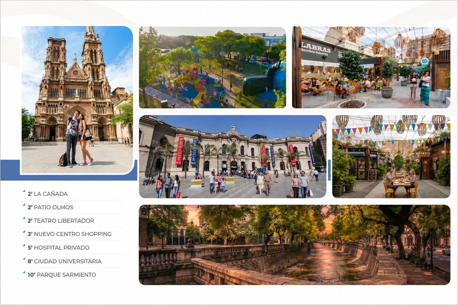Viewport: 458px width, 305px height.
Task: Click the green marker beside NUEVO CENTRO SHOPPING
Action: [x=24, y=231]
